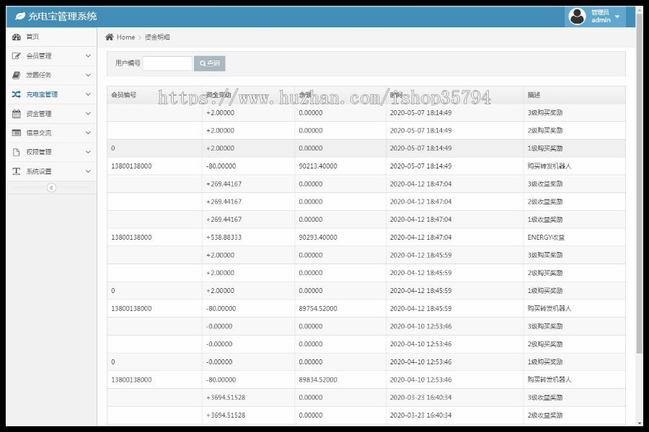Screen dimensions: 649x432
Task: Select the 权限管理 menu item
Action: tap(39, 152)
